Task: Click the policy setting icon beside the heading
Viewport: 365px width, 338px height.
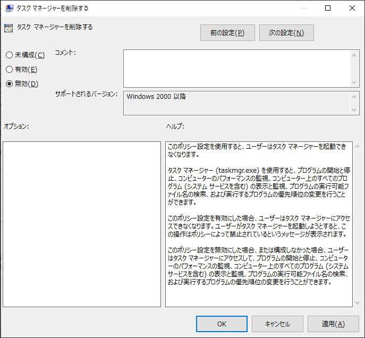Action: coord(9,28)
